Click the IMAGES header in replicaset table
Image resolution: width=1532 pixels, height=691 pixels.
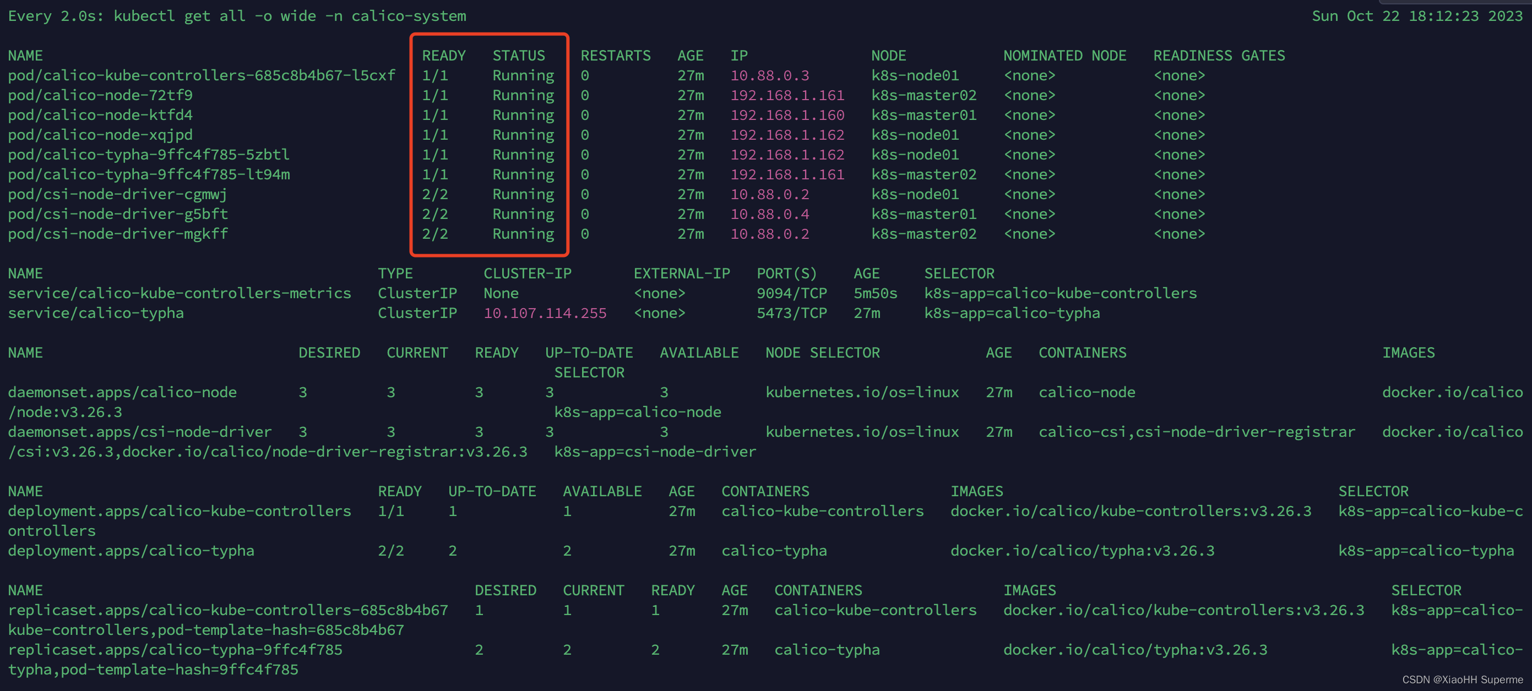[x=1029, y=590]
